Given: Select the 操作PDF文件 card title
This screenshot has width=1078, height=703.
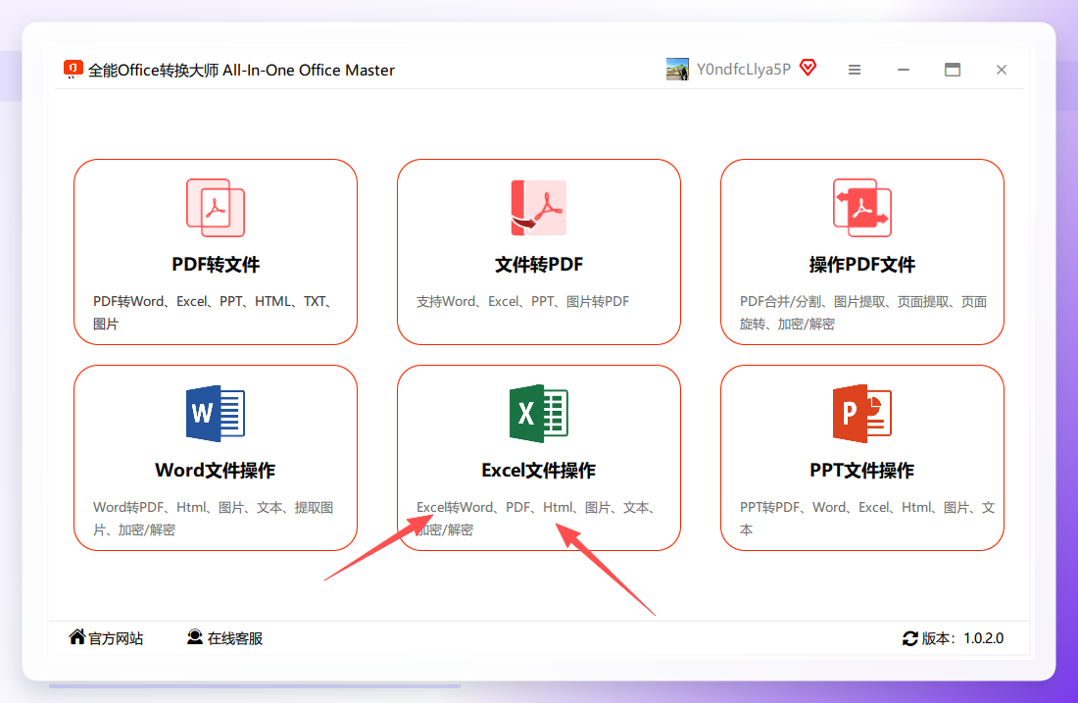Looking at the screenshot, I should pyautogui.click(x=862, y=265).
